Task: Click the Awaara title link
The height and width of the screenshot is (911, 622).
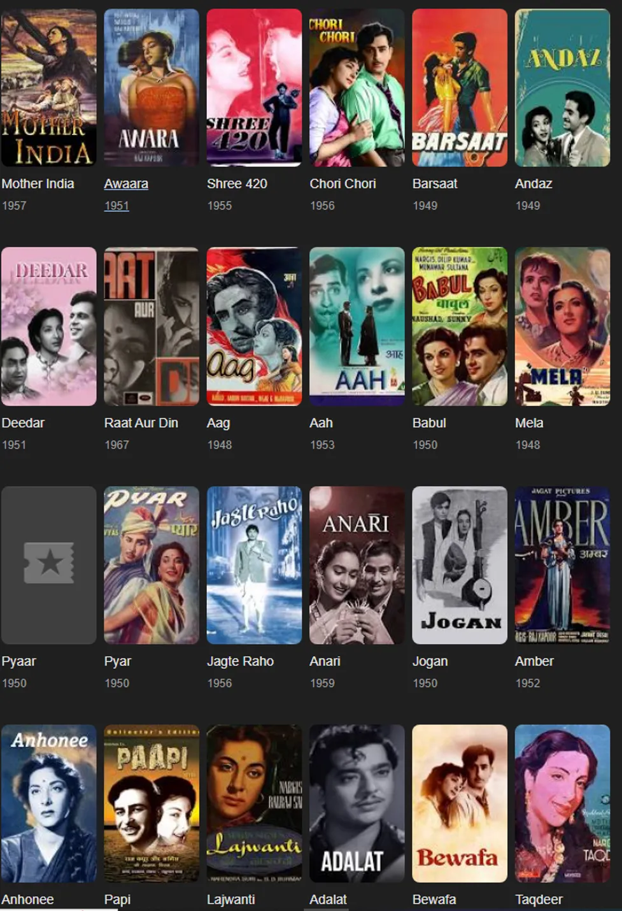Action: (x=126, y=183)
